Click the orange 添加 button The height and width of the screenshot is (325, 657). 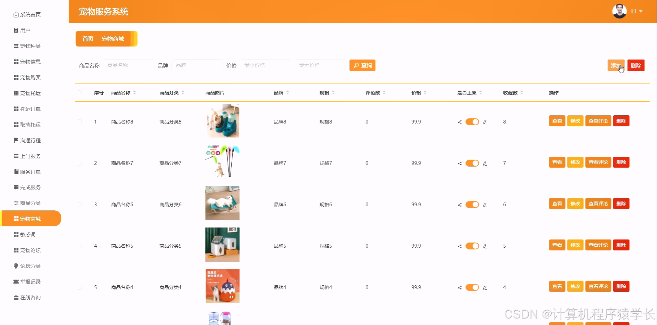pyautogui.click(x=615, y=65)
